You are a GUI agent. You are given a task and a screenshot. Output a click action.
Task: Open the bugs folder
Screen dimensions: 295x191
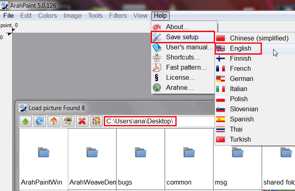point(141,159)
